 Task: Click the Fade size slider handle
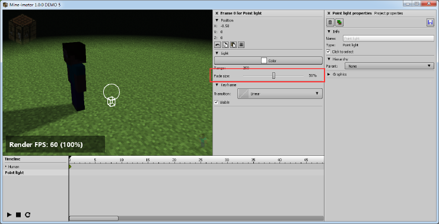(x=274, y=75)
